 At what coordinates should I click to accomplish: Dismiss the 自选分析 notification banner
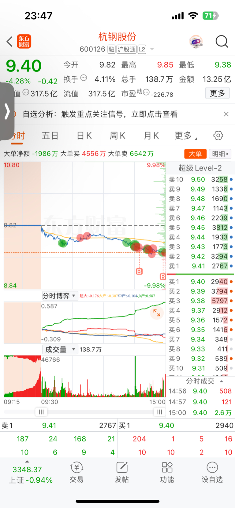coord(226,114)
